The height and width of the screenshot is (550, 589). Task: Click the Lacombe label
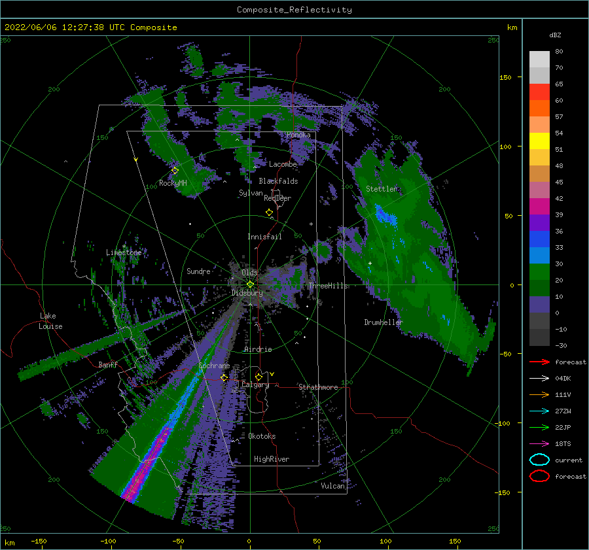tap(283, 164)
